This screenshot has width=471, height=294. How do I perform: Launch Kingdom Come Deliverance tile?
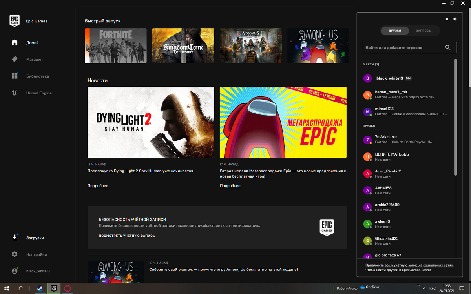click(183, 45)
